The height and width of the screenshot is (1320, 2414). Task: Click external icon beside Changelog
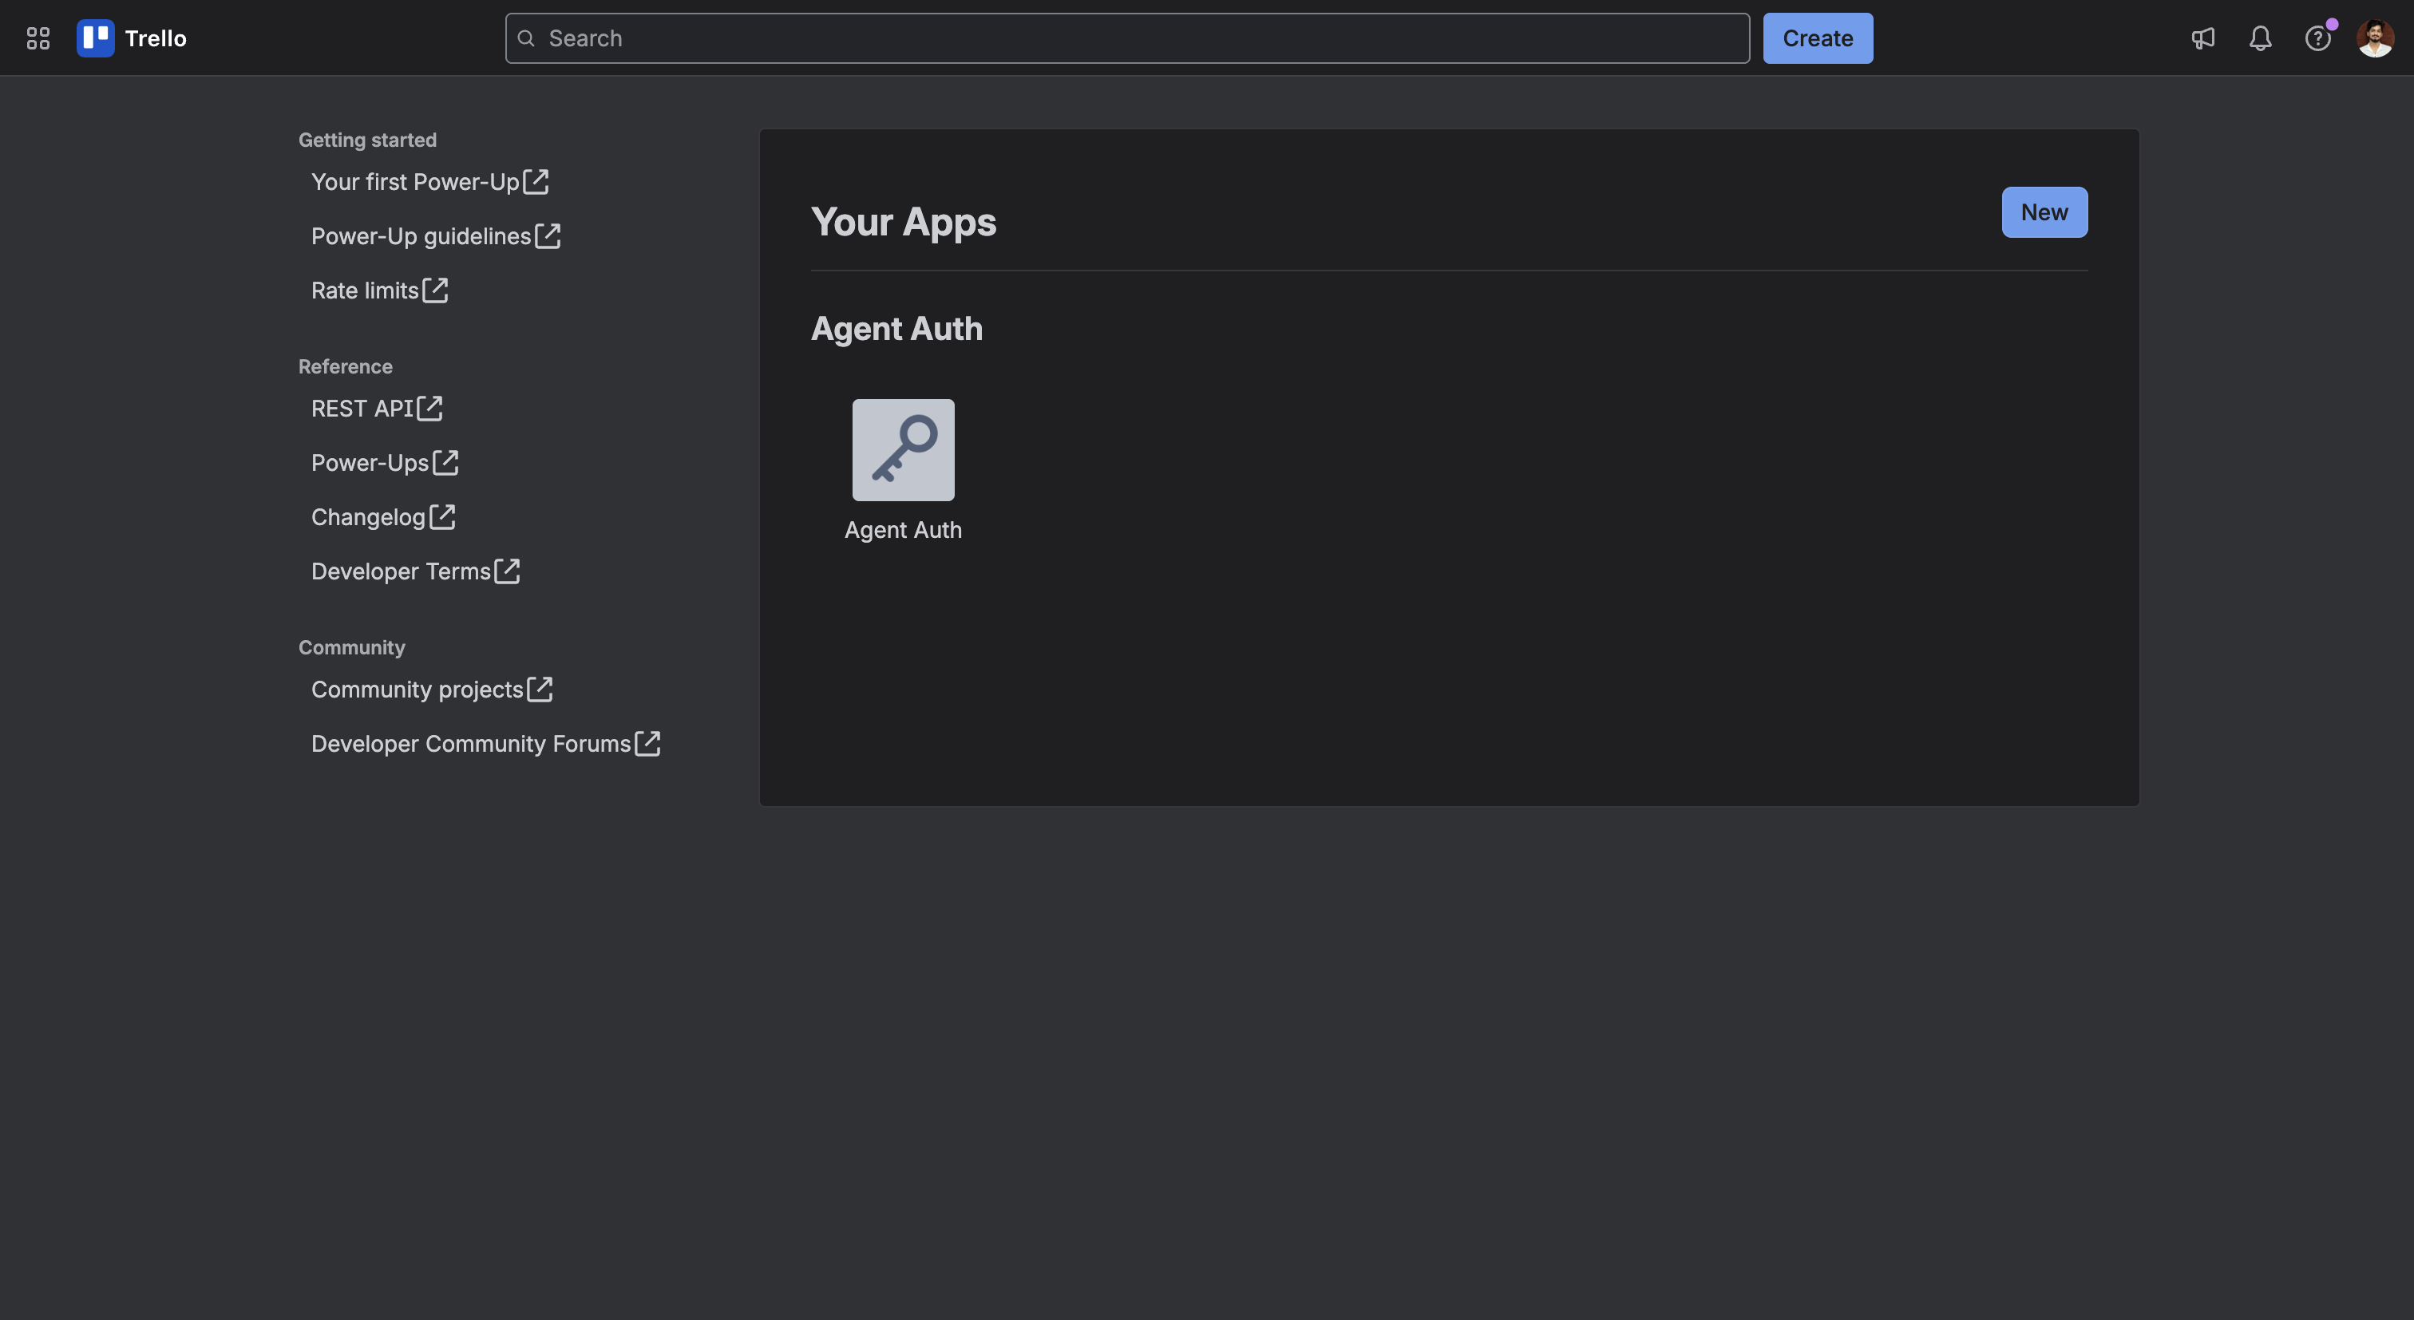(x=442, y=517)
